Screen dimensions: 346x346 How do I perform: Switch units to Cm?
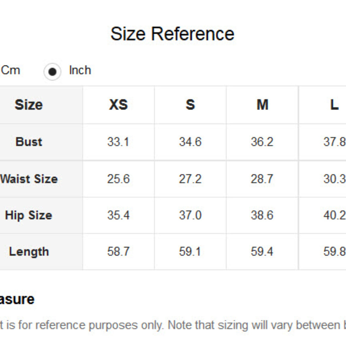pos(10,70)
